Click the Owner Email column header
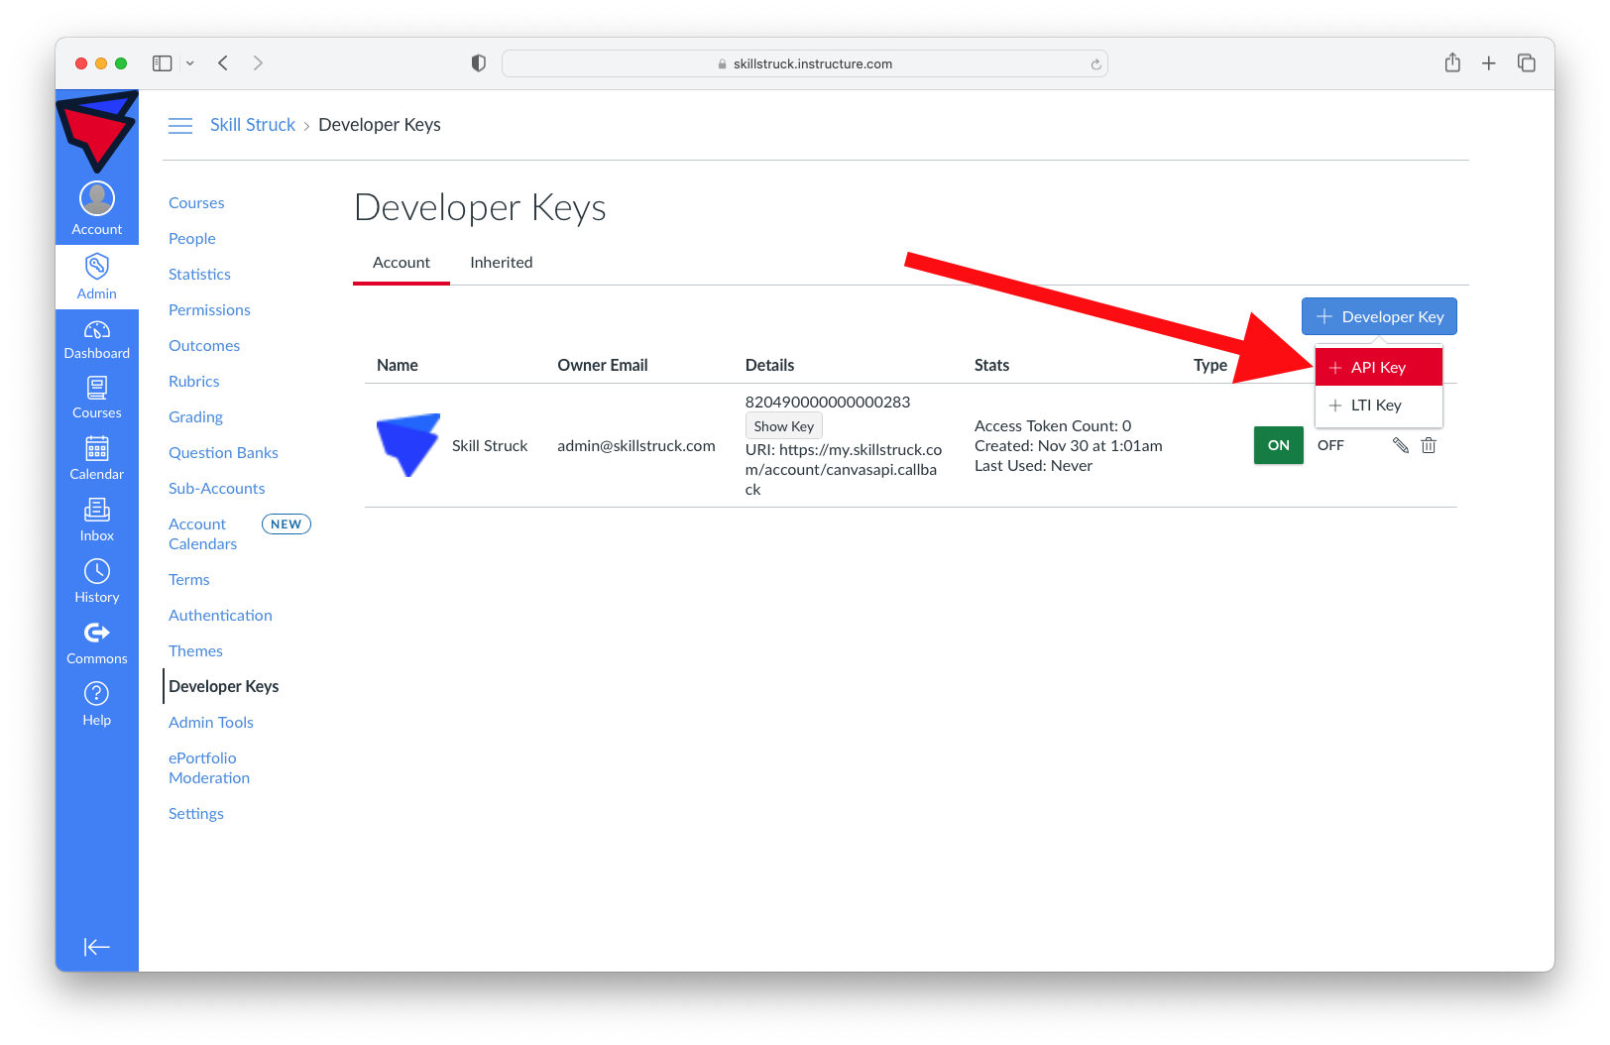The height and width of the screenshot is (1045, 1610). pos(603,366)
